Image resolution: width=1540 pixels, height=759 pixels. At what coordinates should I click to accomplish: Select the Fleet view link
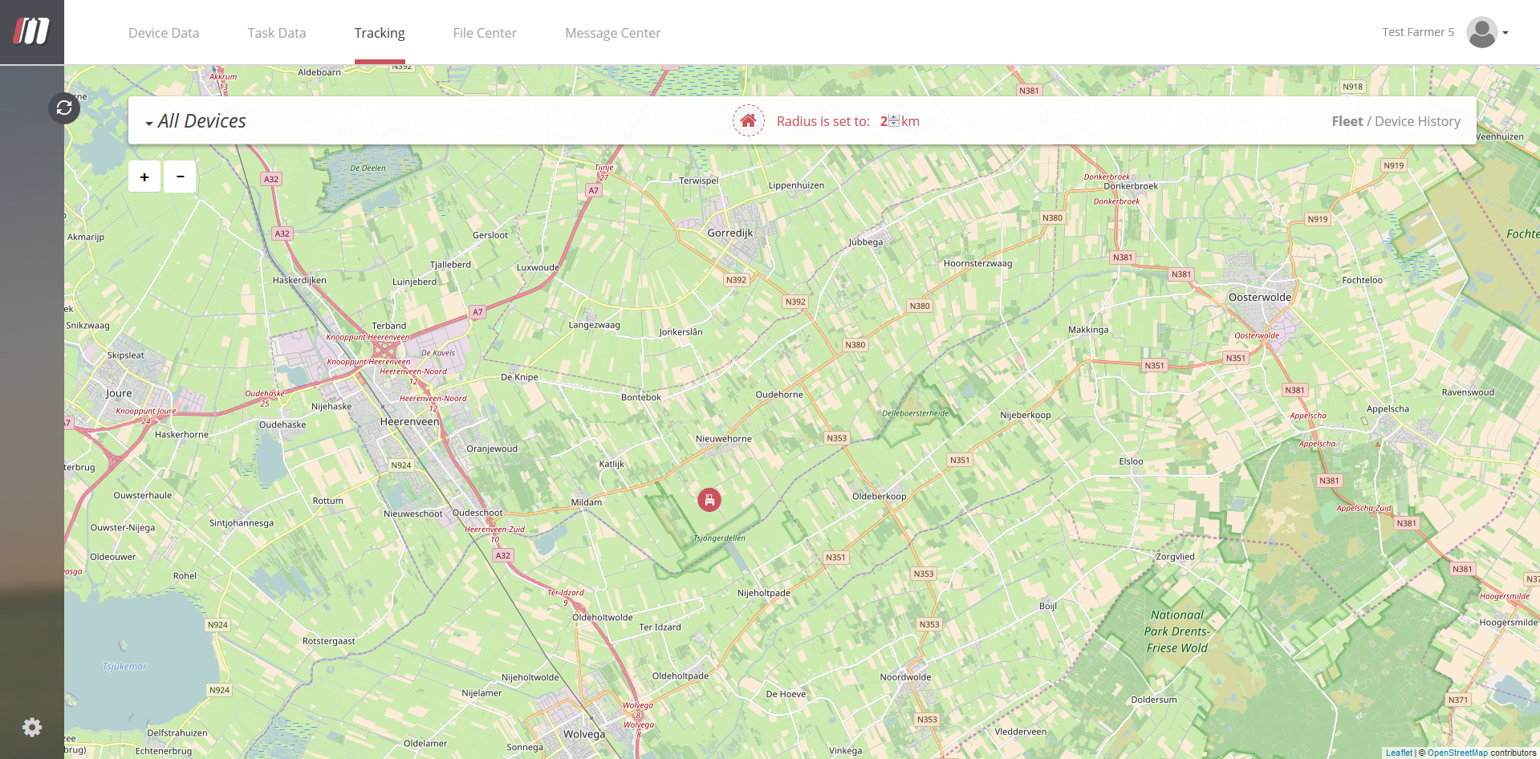pyautogui.click(x=1347, y=121)
